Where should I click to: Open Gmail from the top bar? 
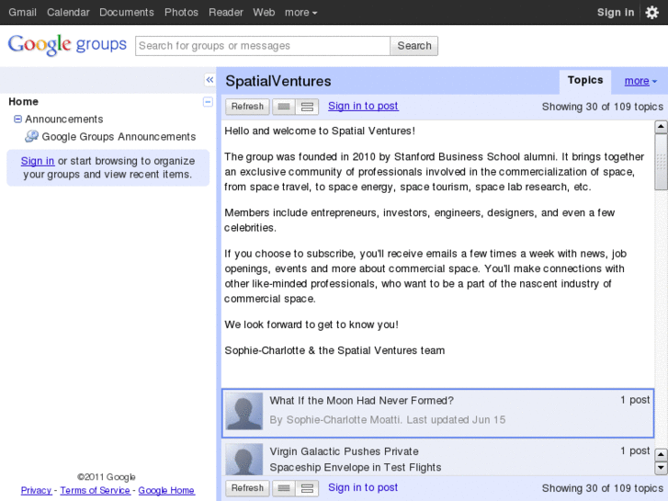coord(23,12)
